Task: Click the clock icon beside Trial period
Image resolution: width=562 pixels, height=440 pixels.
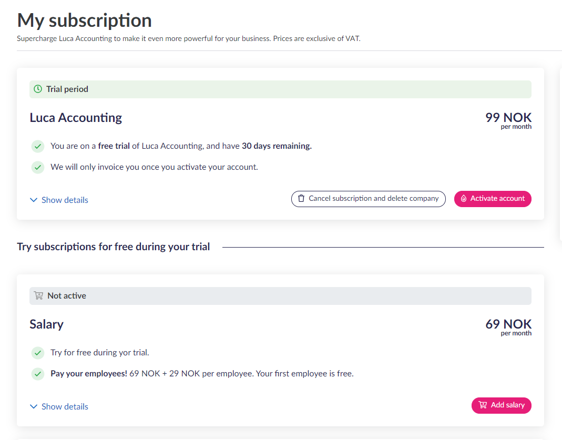Action: pos(38,89)
